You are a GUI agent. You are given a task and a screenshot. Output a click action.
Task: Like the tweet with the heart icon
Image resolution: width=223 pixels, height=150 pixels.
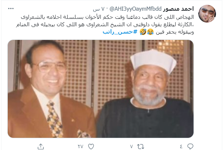pos(91,146)
